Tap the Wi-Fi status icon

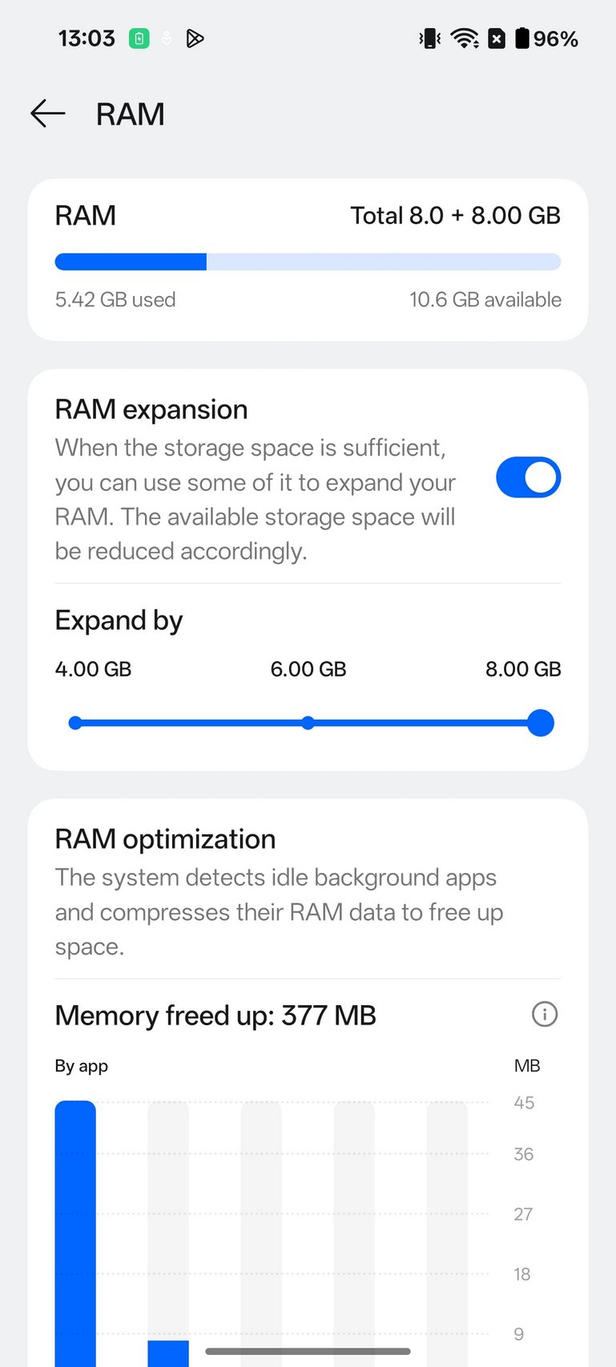pyautogui.click(x=465, y=39)
